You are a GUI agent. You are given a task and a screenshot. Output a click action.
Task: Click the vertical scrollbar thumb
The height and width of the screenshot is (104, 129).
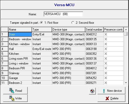[x=126, y=34]
